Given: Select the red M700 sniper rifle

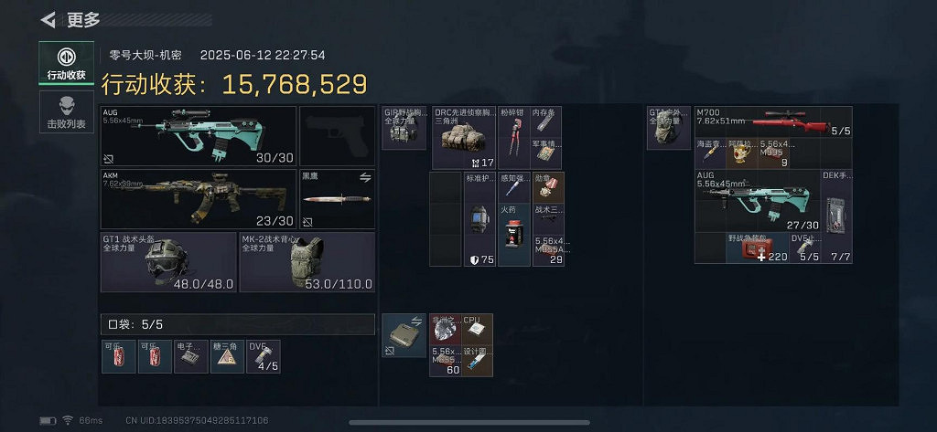Looking at the screenshot, I should (x=773, y=121).
